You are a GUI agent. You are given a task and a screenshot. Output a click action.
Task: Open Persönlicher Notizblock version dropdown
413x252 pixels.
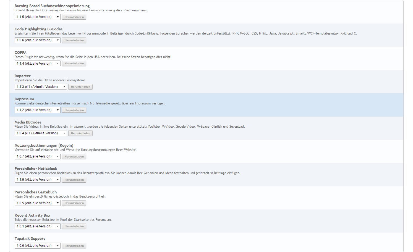[x=37, y=180]
